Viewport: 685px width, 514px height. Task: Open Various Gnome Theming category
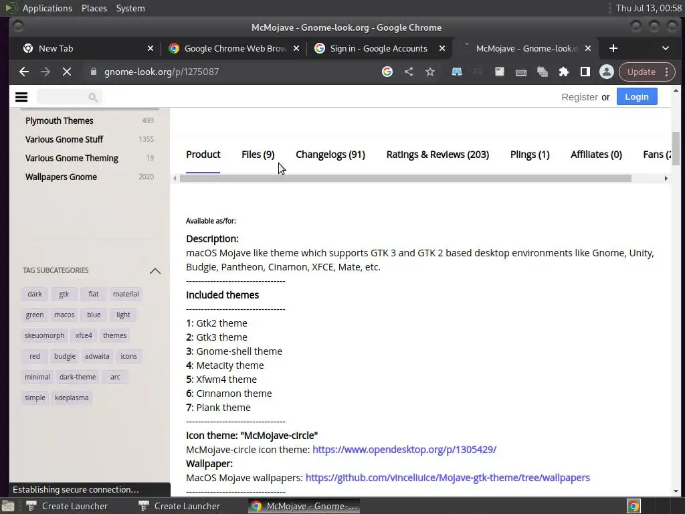(72, 158)
